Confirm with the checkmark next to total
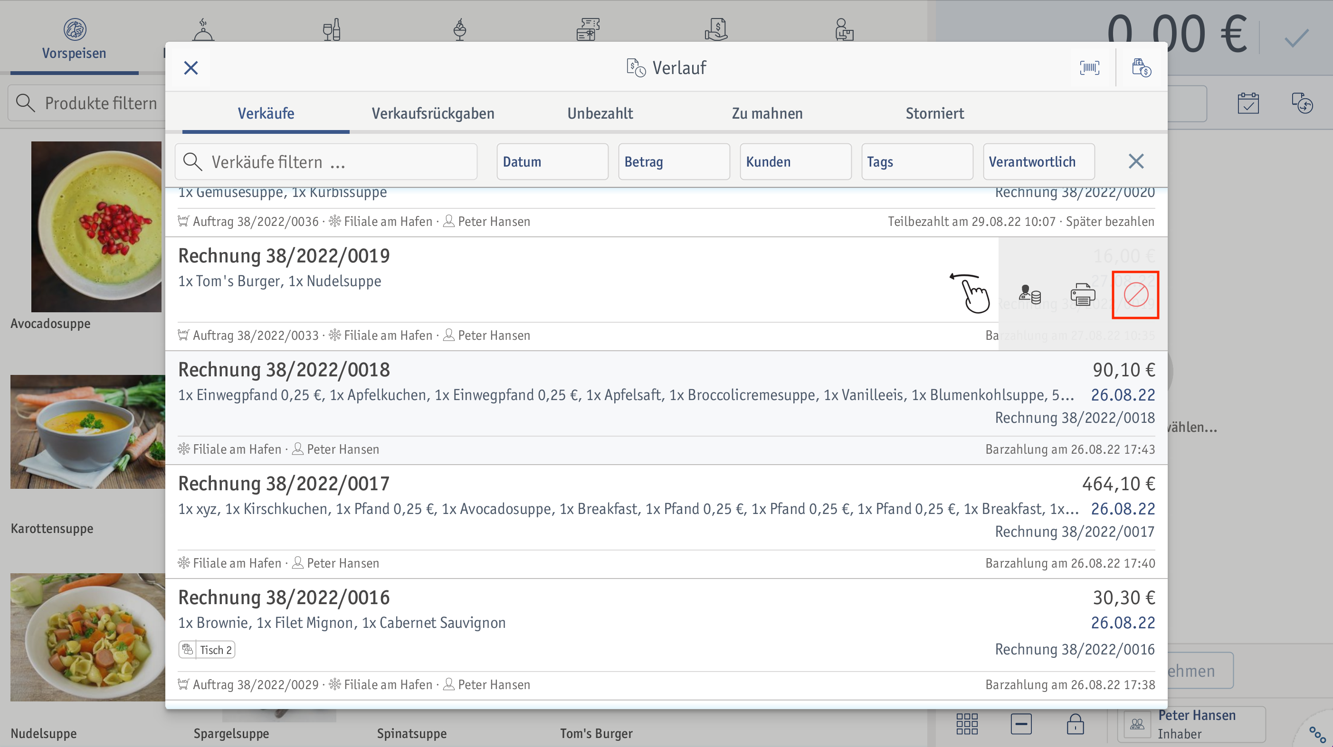 (1296, 38)
